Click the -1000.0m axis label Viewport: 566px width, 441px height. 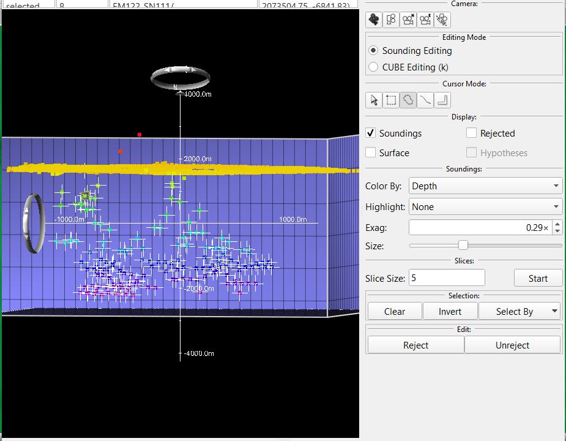click(70, 219)
